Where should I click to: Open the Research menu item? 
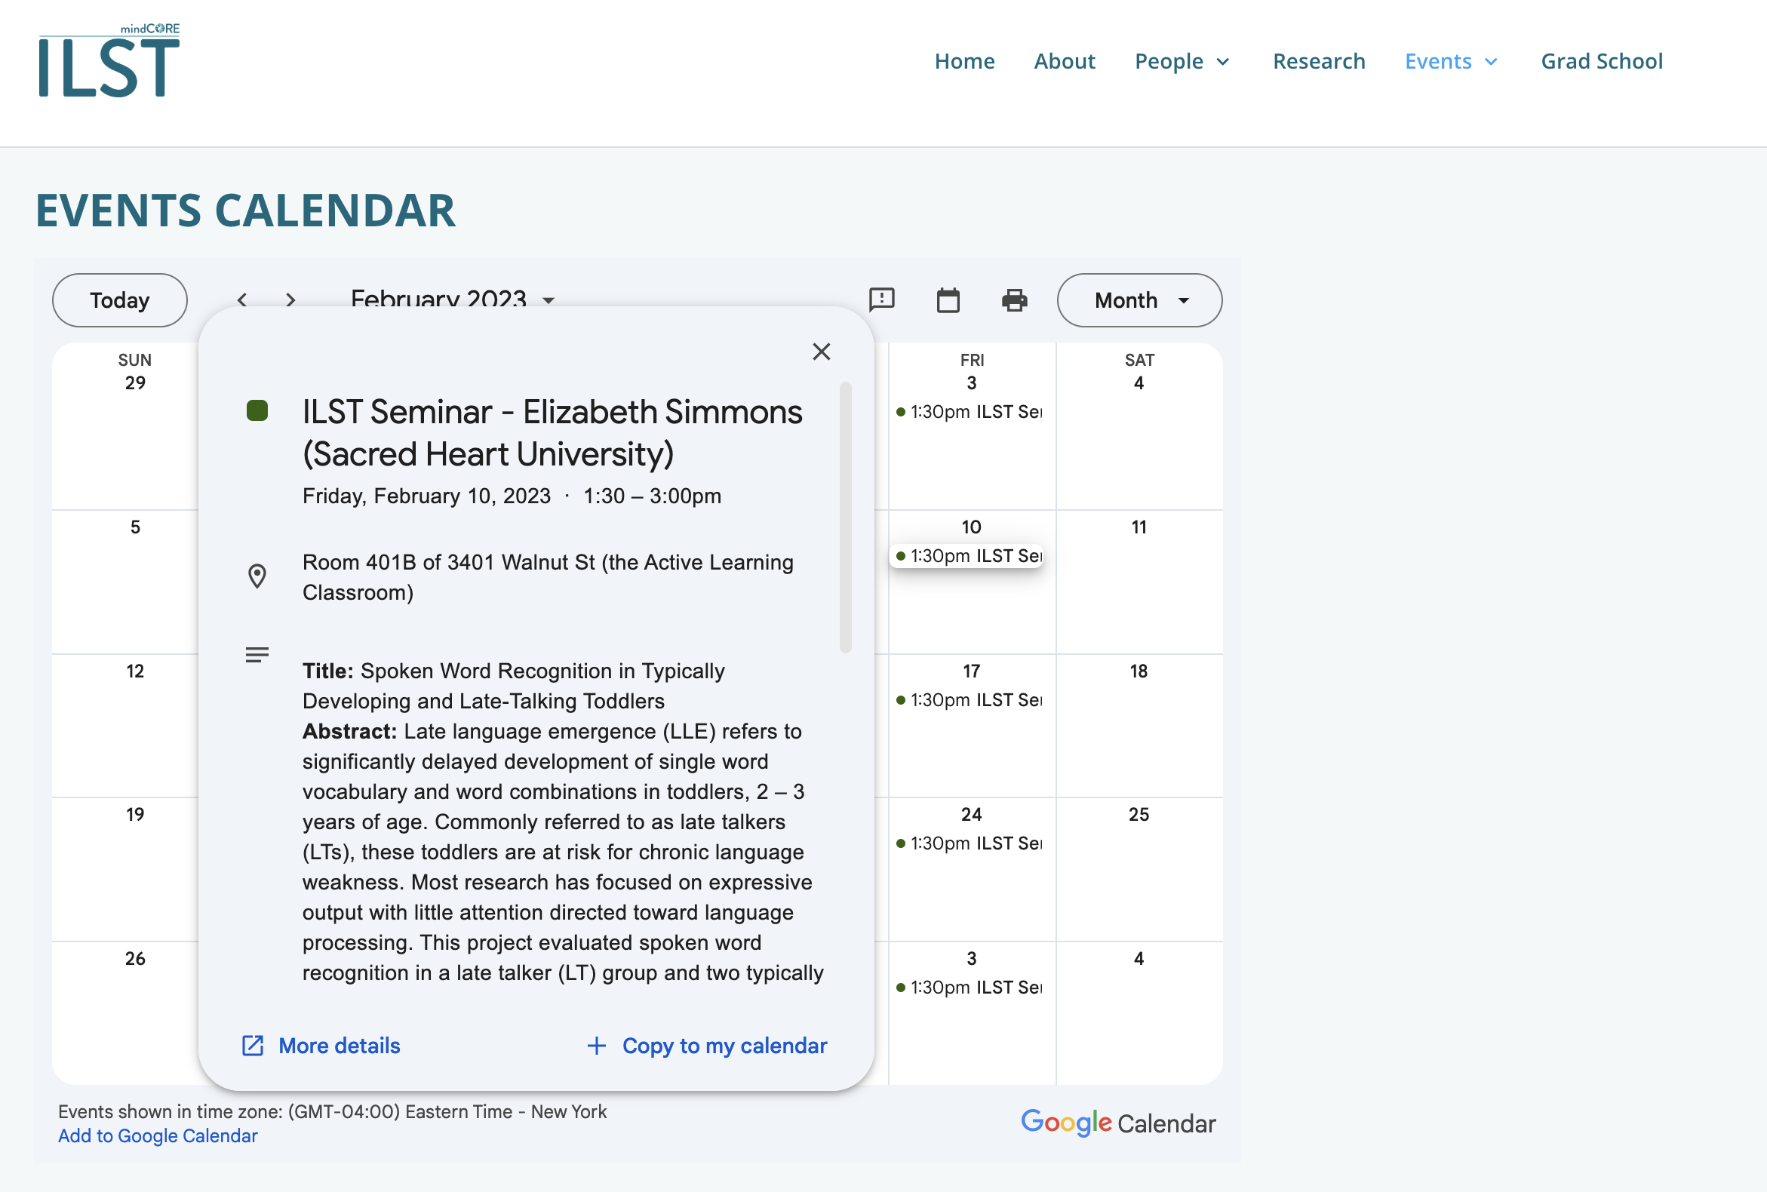coord(1318,61)
